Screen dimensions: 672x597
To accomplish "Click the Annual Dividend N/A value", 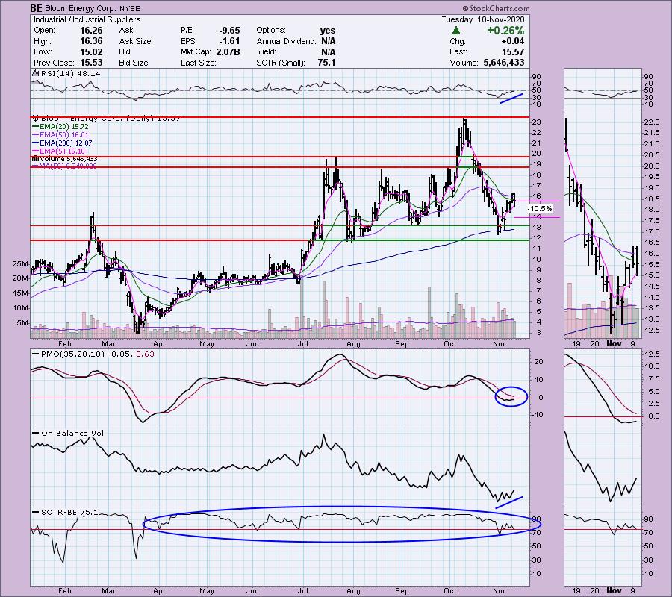I will click(328, 41).
